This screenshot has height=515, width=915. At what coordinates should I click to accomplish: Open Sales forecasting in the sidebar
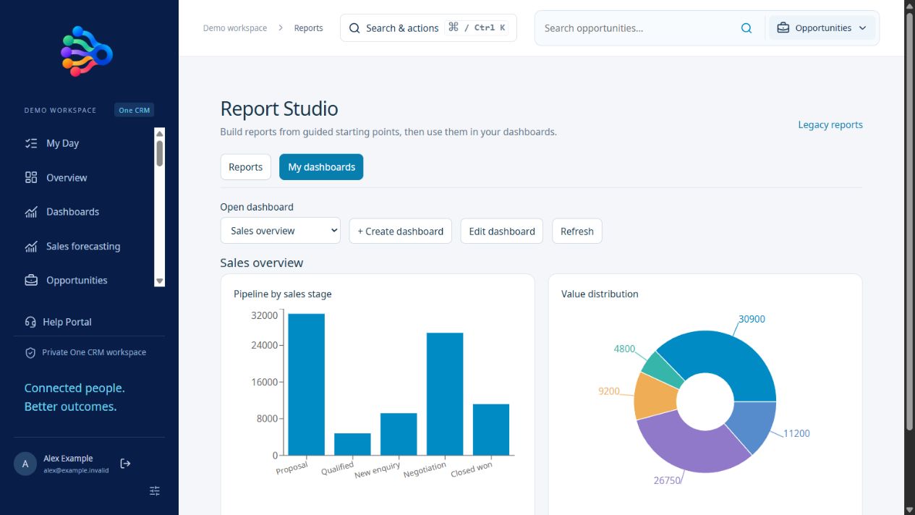pos(84,246)
